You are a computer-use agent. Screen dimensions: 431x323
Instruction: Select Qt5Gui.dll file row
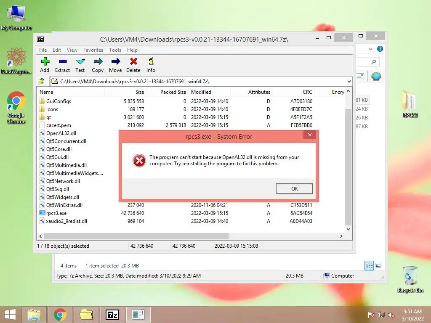click(x=54, y=157)
